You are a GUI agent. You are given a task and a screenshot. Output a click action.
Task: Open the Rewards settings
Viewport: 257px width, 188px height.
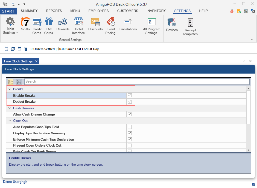(63, 25)
